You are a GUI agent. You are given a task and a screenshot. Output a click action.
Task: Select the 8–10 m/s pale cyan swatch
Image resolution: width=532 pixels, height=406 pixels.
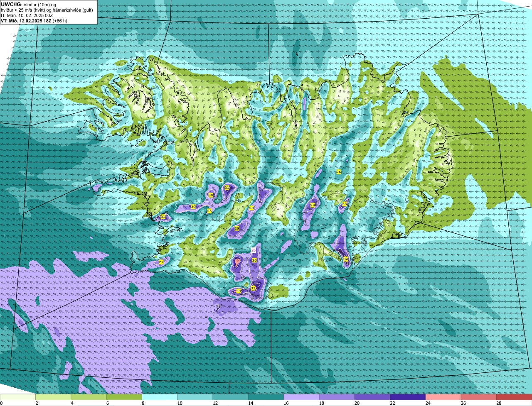click(x=160, y=397)
